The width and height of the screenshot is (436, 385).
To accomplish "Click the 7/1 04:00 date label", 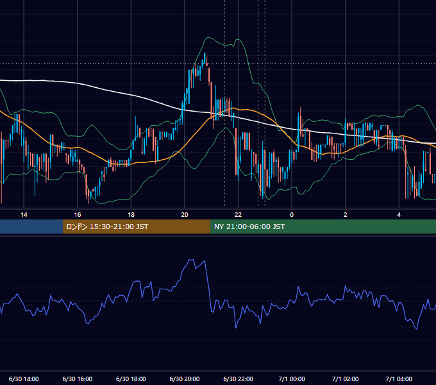I will [x=399, y=379].
